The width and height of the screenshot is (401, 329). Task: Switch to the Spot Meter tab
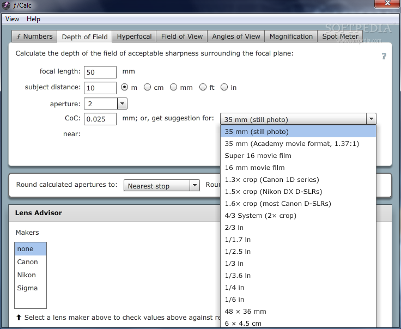click(x=340, y=36)
